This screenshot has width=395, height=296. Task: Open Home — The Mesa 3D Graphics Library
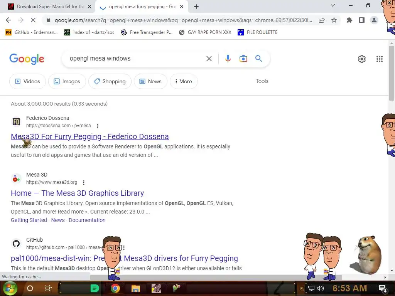click(x=77, y=193)
